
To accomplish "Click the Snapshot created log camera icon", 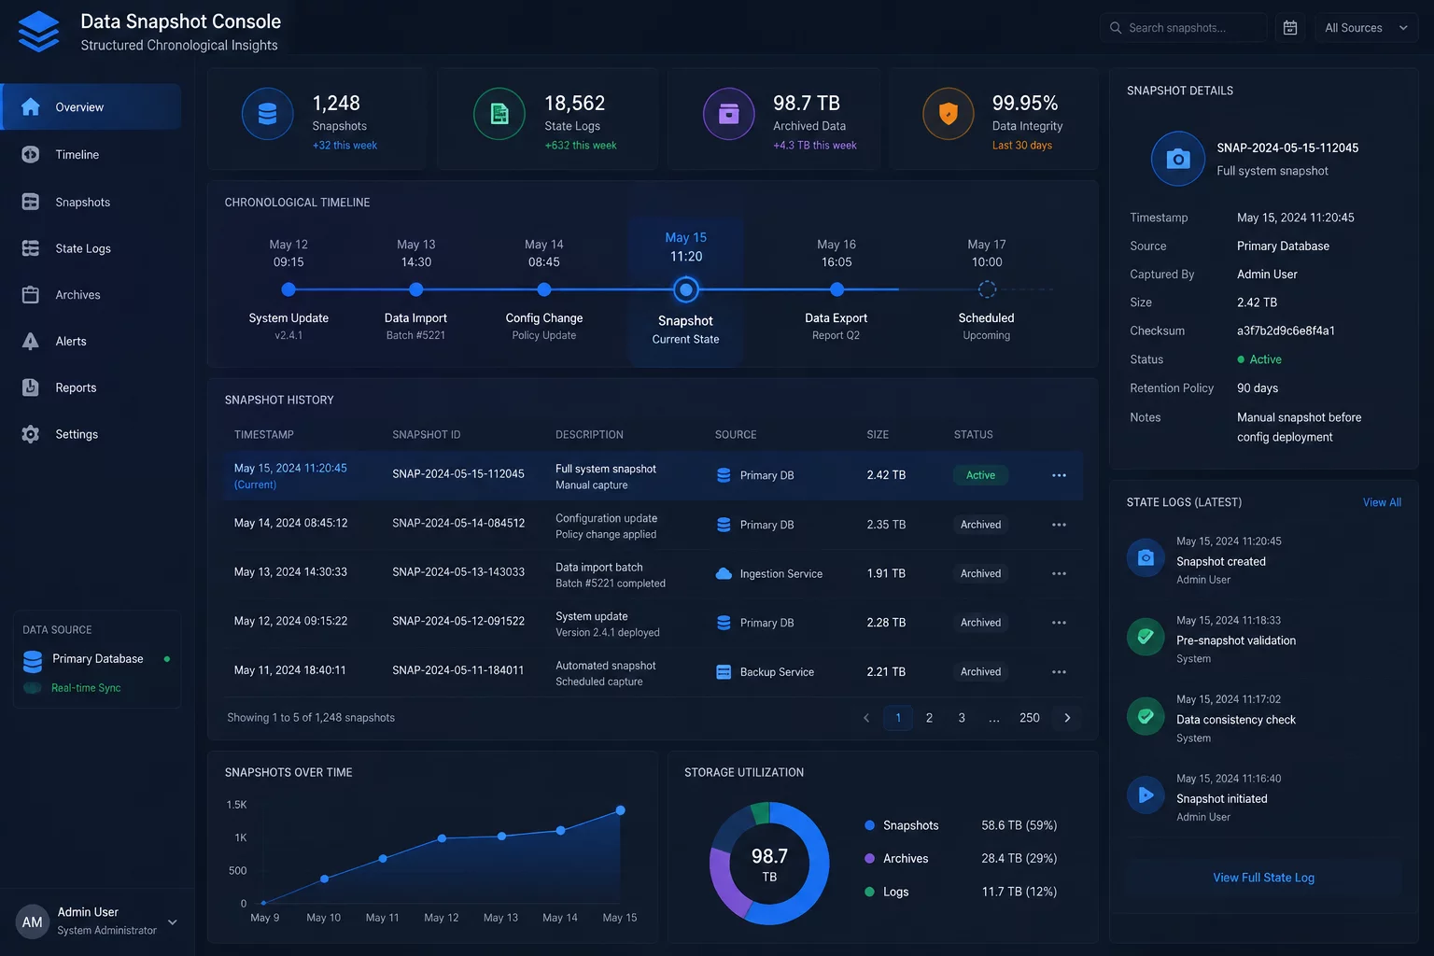I will 1146,558.
